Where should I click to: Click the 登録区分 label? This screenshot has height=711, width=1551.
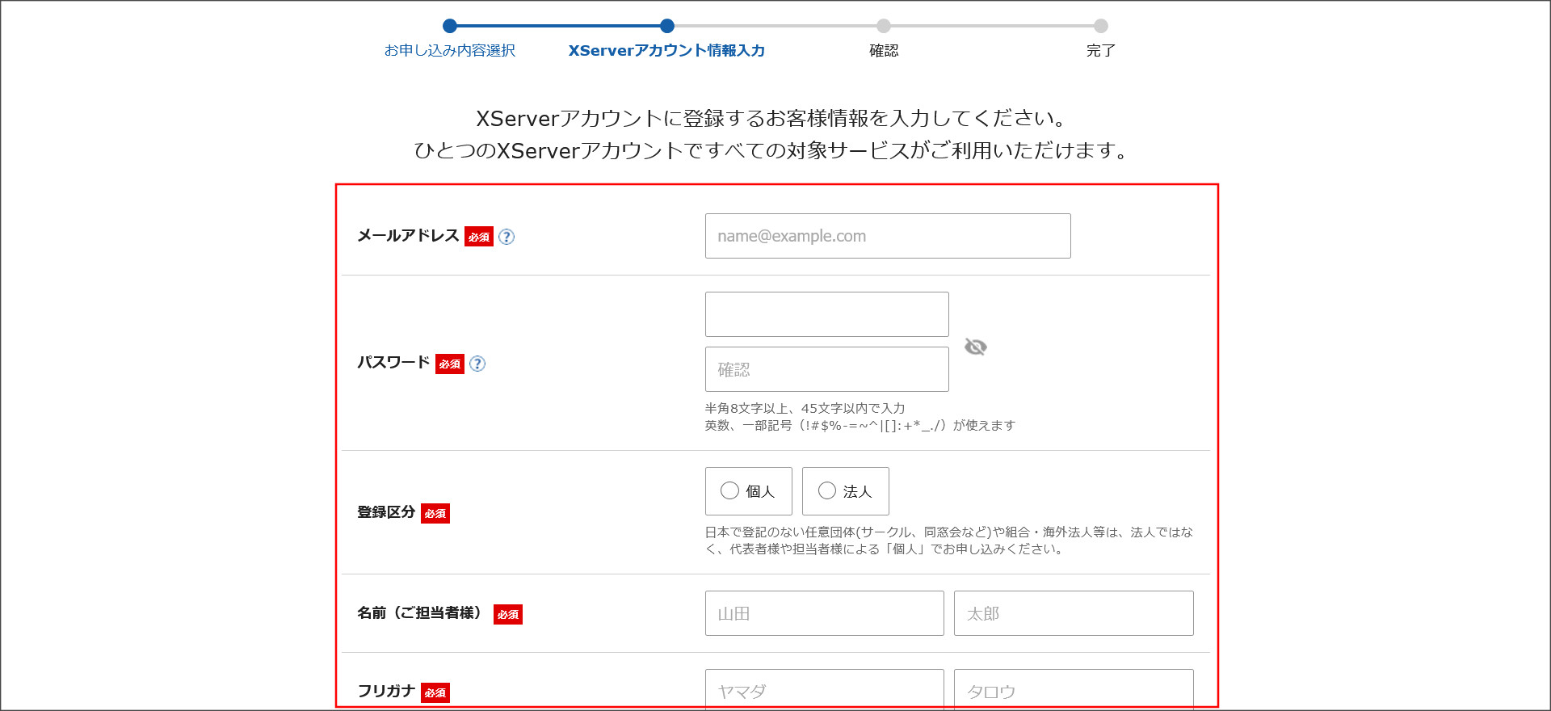click(386, 512)
